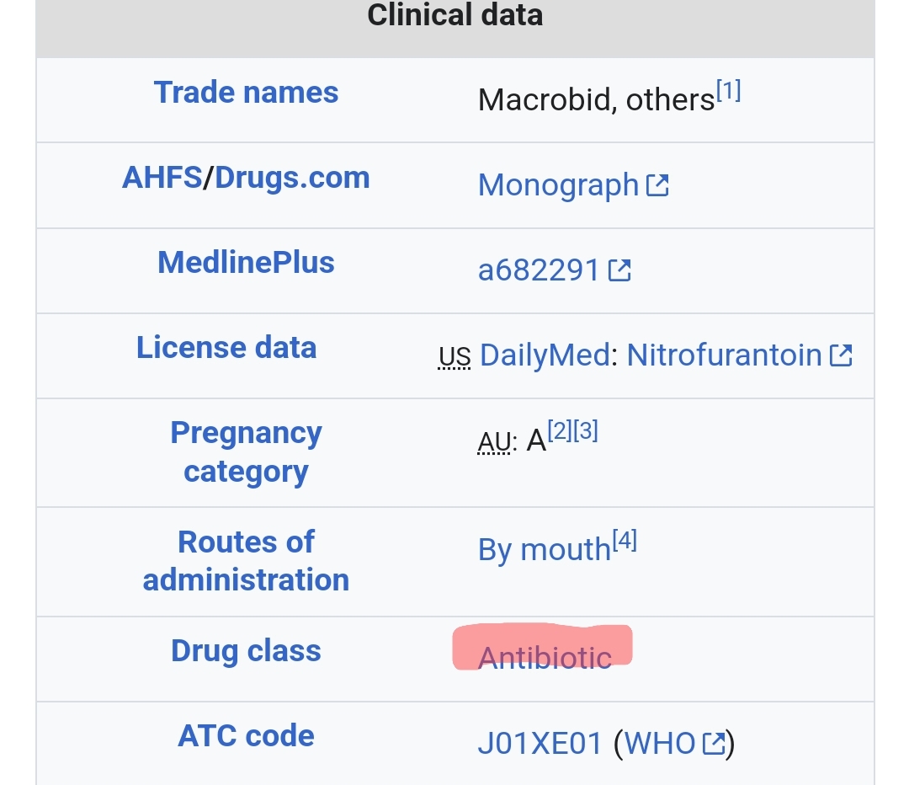
Task: Click the Trade names label link
Action: click(x=246, y=93)
